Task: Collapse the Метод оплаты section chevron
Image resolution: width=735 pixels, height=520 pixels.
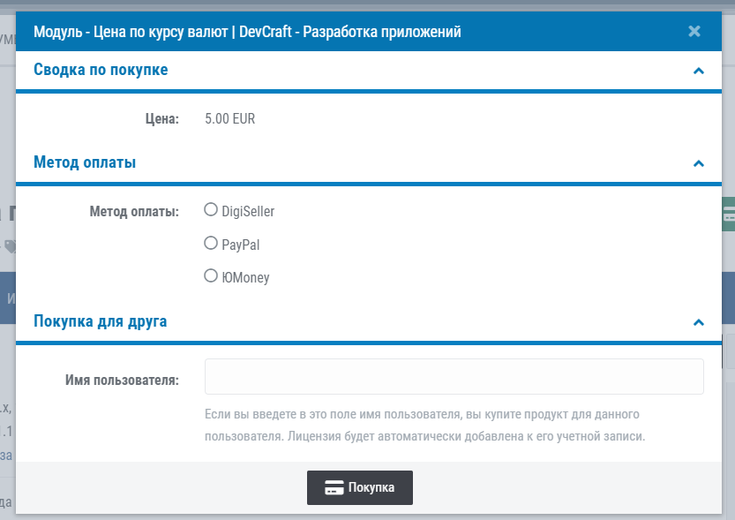Action: click(699, 163)
